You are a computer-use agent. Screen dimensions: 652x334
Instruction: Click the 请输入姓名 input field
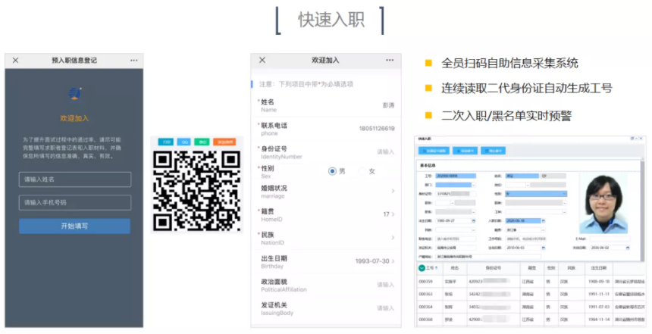click(x=75, y=179)
